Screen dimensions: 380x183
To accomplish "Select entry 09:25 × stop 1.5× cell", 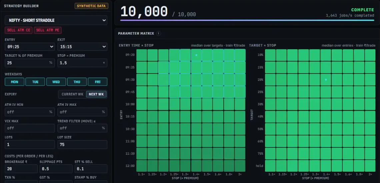I will pos(207,67).
